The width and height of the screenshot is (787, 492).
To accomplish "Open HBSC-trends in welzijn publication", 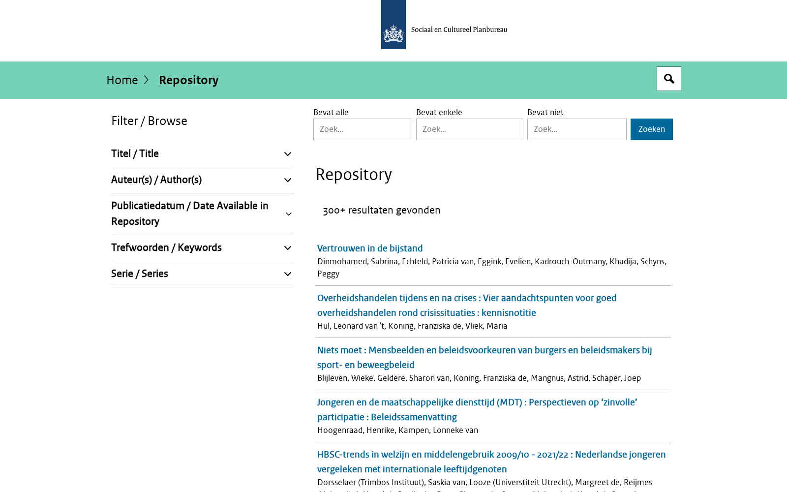I will [x=491, y=461].
